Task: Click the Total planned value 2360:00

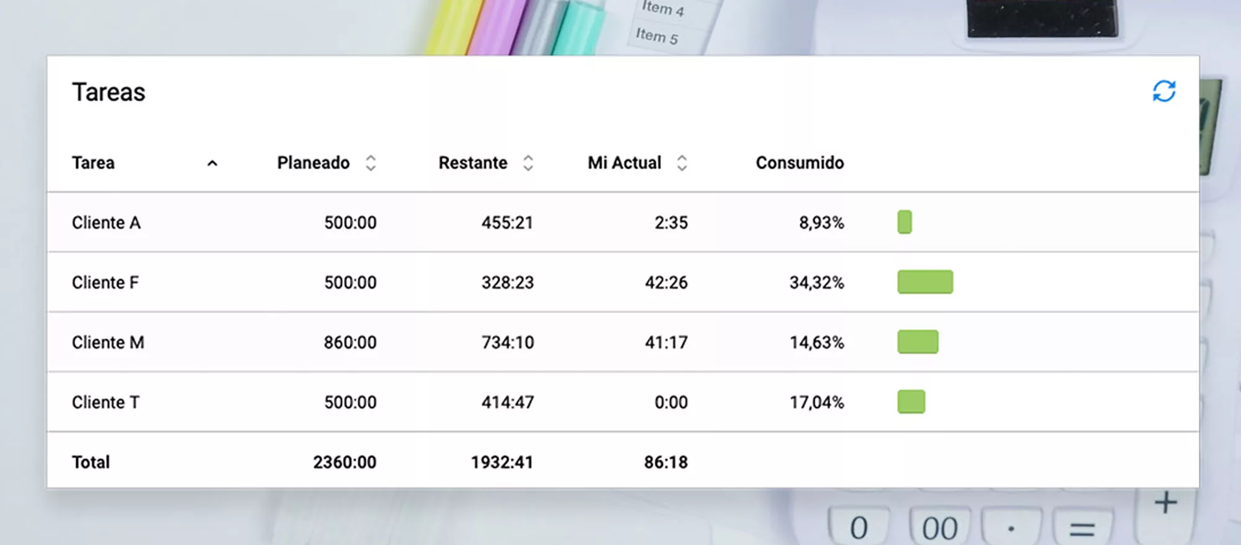Action: (344, 463)
